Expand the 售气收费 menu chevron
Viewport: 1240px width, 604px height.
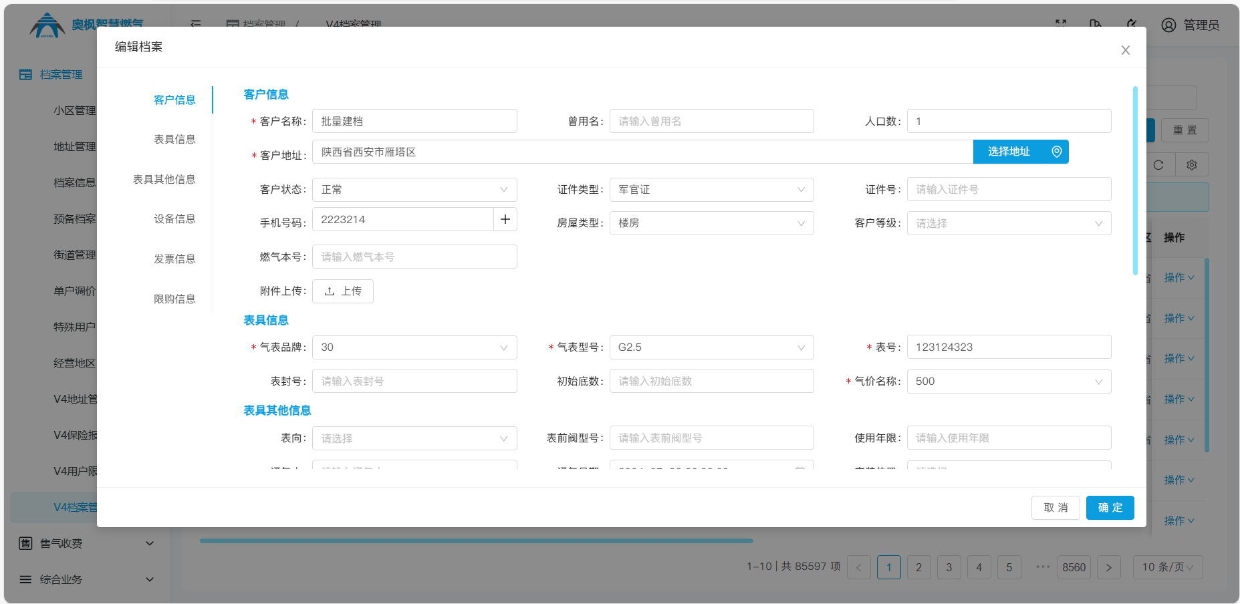coord(150,543)
